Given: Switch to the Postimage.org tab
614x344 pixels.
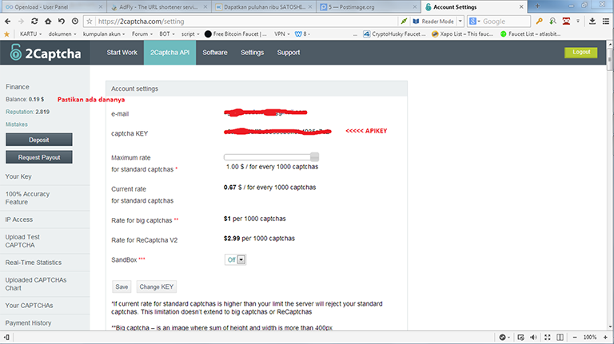Looking at the screenshot, I should tap(369, 6).
